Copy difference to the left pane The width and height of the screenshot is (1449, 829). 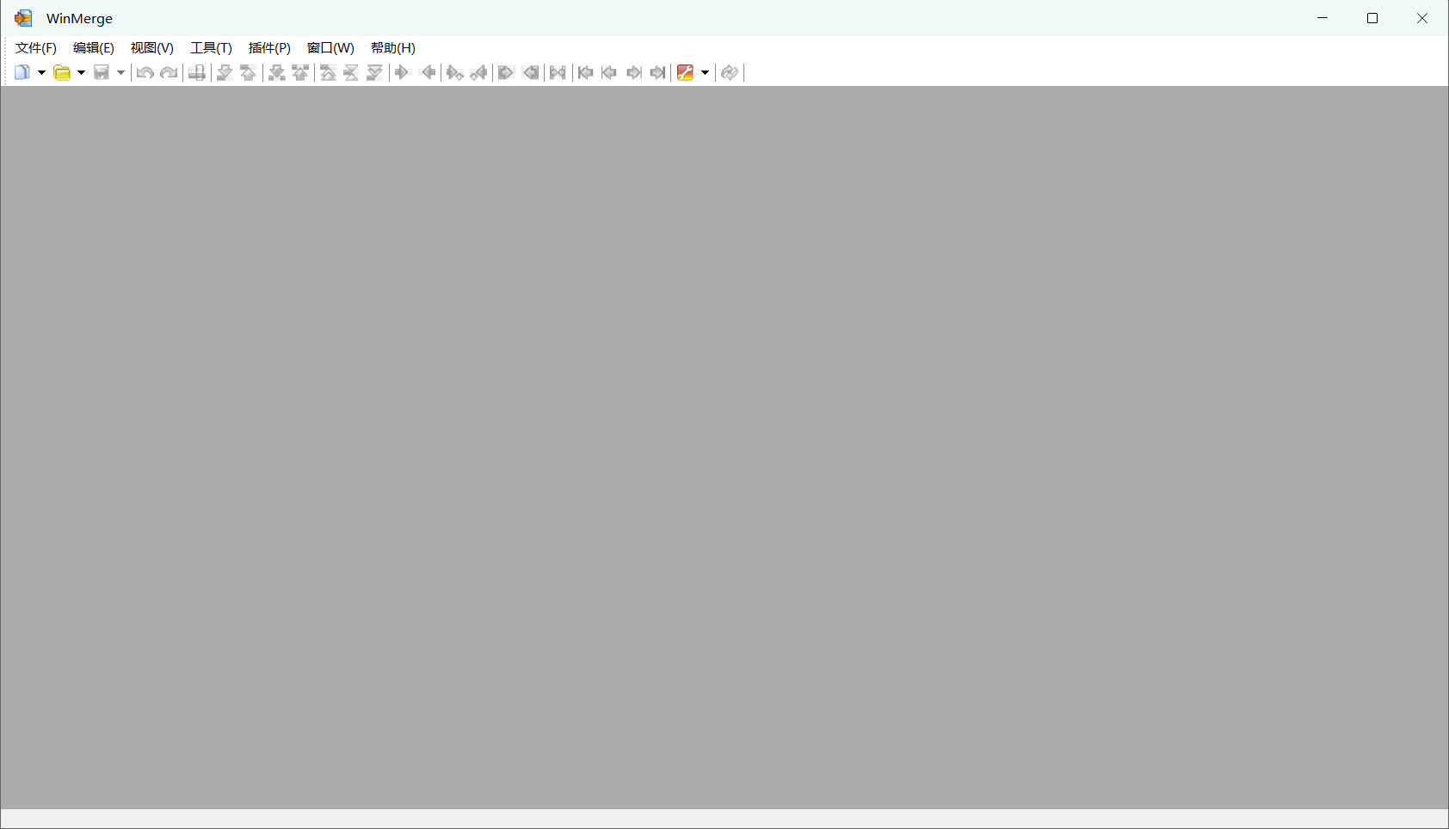(x=428, y=72)
